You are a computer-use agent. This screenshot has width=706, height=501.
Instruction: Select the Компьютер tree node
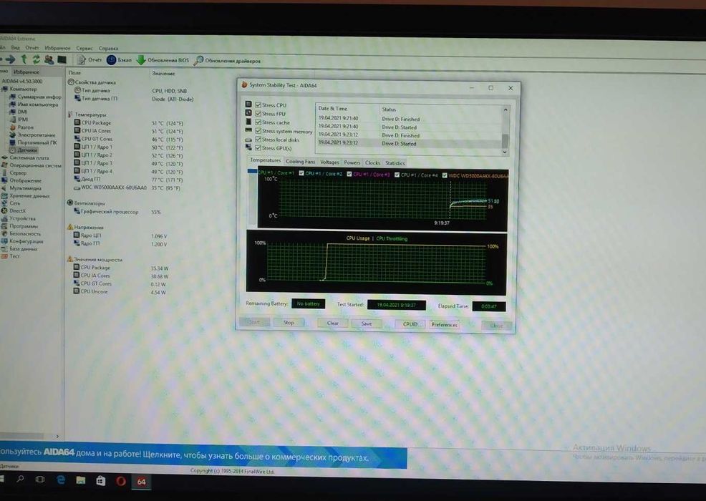click(23, 89)
